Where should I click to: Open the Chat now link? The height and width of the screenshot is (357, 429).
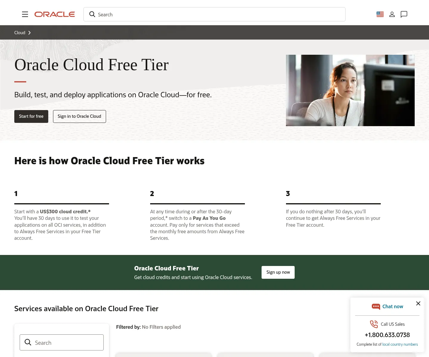[x=393, y=306]
